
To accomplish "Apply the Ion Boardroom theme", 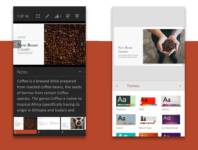I will pyautogui.click(x=171, y=120).
